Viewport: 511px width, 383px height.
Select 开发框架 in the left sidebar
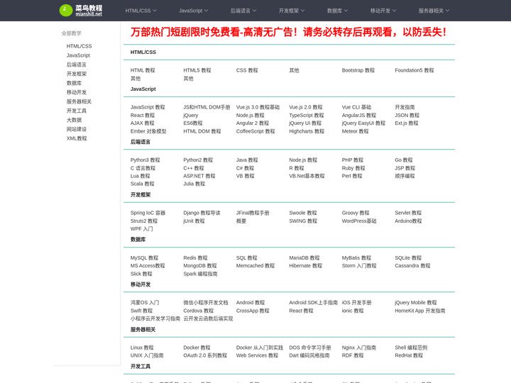(77, 74)
